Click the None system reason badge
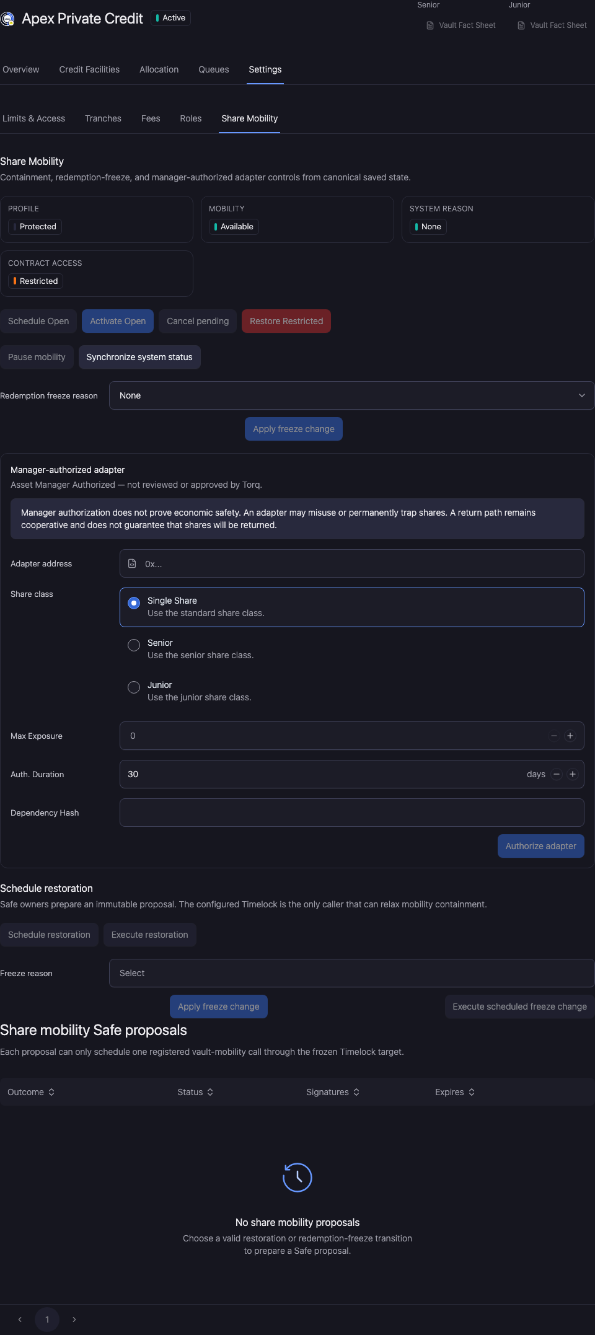This screenshot has width=595, height=1335. (428, 227)
